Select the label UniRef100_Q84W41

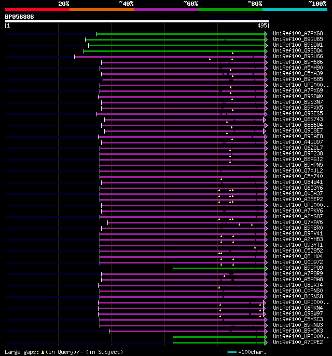point(298,182)
